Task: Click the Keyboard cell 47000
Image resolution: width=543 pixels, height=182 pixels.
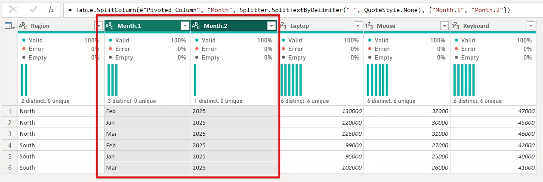Action: [x=493, y=111]
